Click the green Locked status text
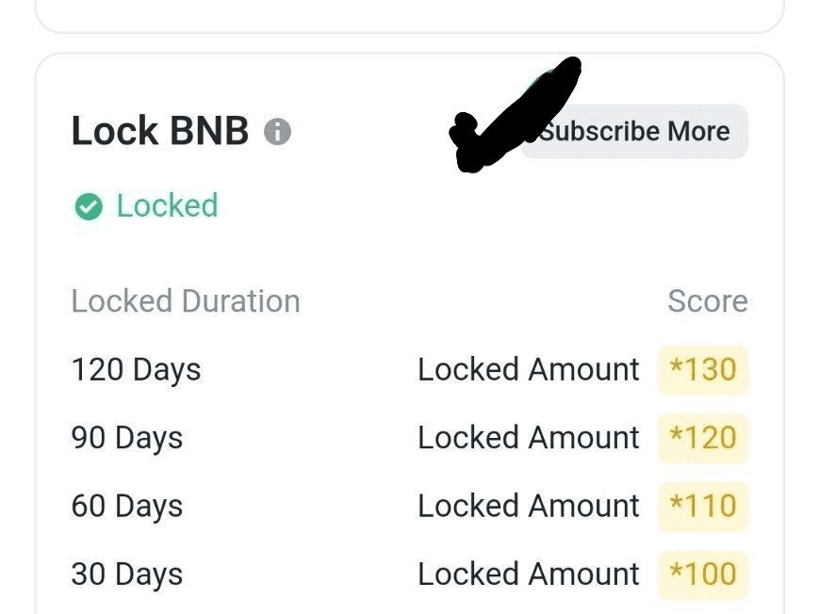The width and height of the screenshot is (819, 614). (167, 205)
